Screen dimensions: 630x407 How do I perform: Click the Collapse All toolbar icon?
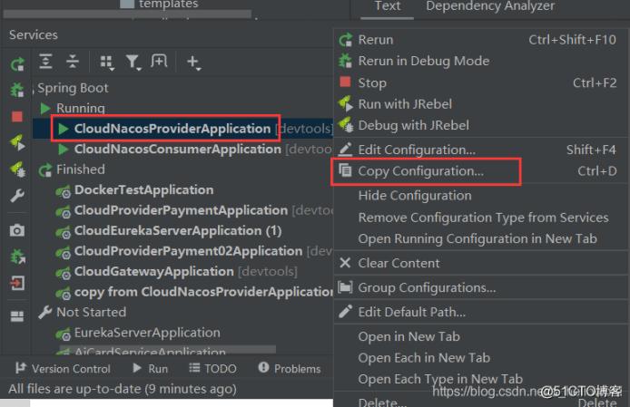pyautogui.click(x=73, y=62)
